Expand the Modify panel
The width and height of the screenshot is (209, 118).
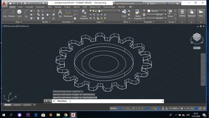[x=46, y=22]
